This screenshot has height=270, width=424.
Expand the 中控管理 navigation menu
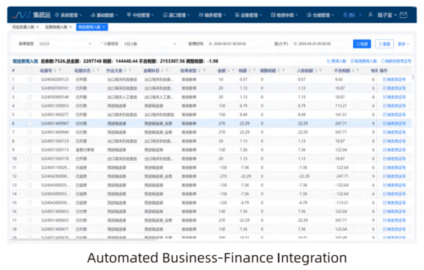140,15
